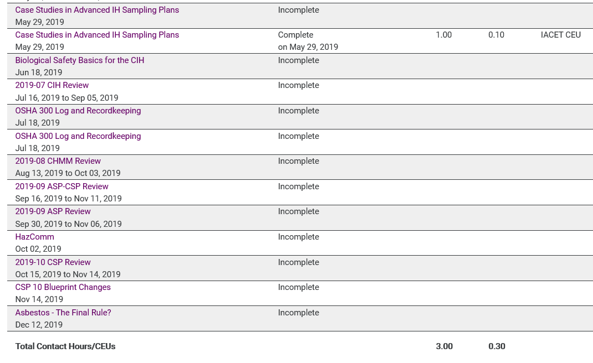The width and height of the screenshot is (593, 363).
Task: Select the Incomplete status beside HazComm
Action: tap(298, 237)
